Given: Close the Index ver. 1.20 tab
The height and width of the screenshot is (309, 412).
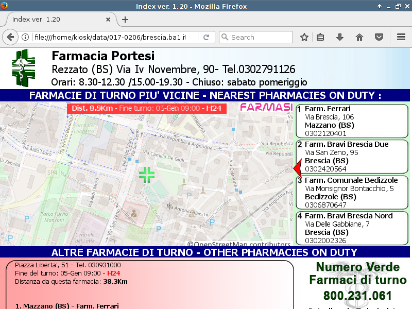Looking at the screenshot, I should pos(108,20).
